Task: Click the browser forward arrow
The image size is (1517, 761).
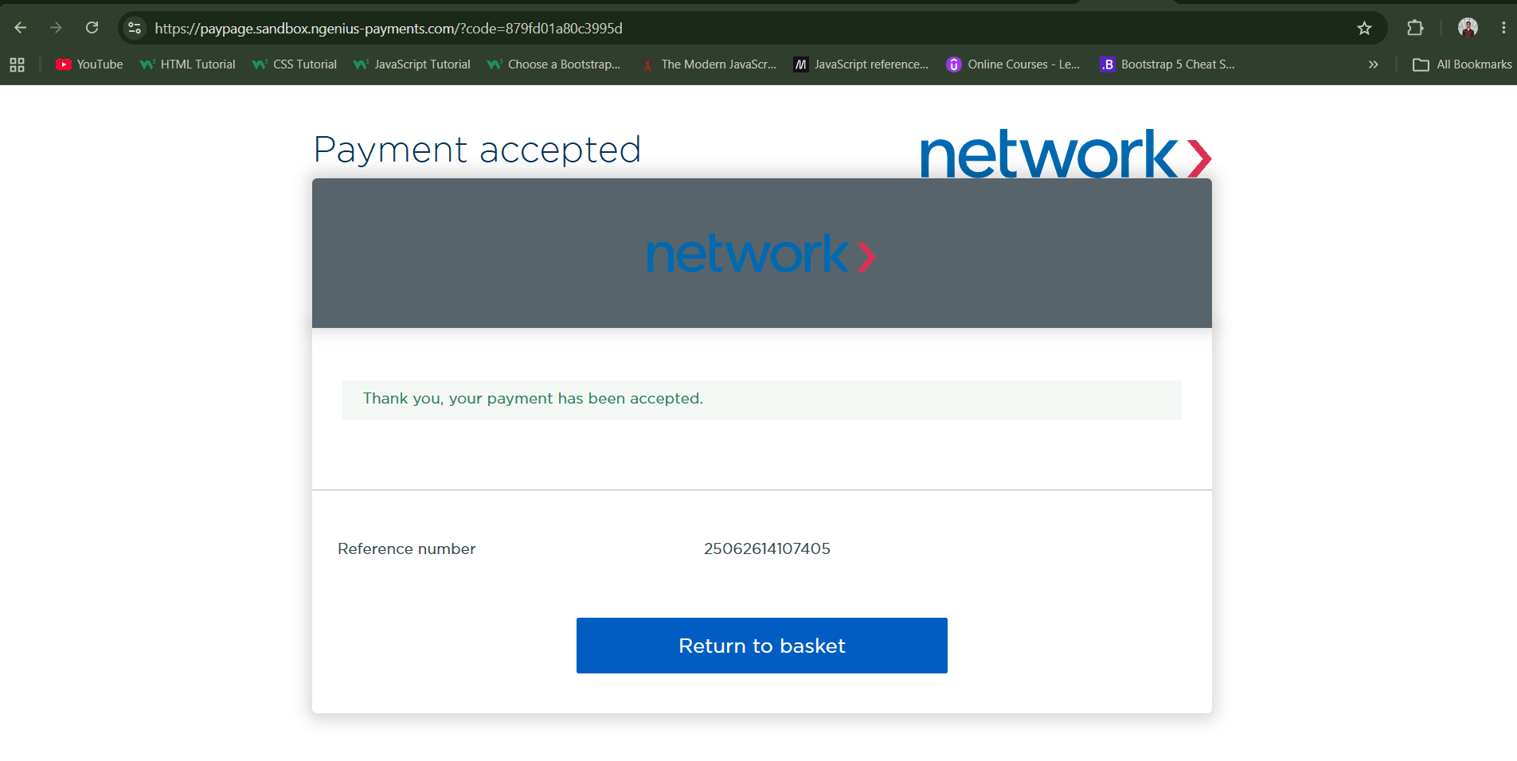Action: pos(56,28)
